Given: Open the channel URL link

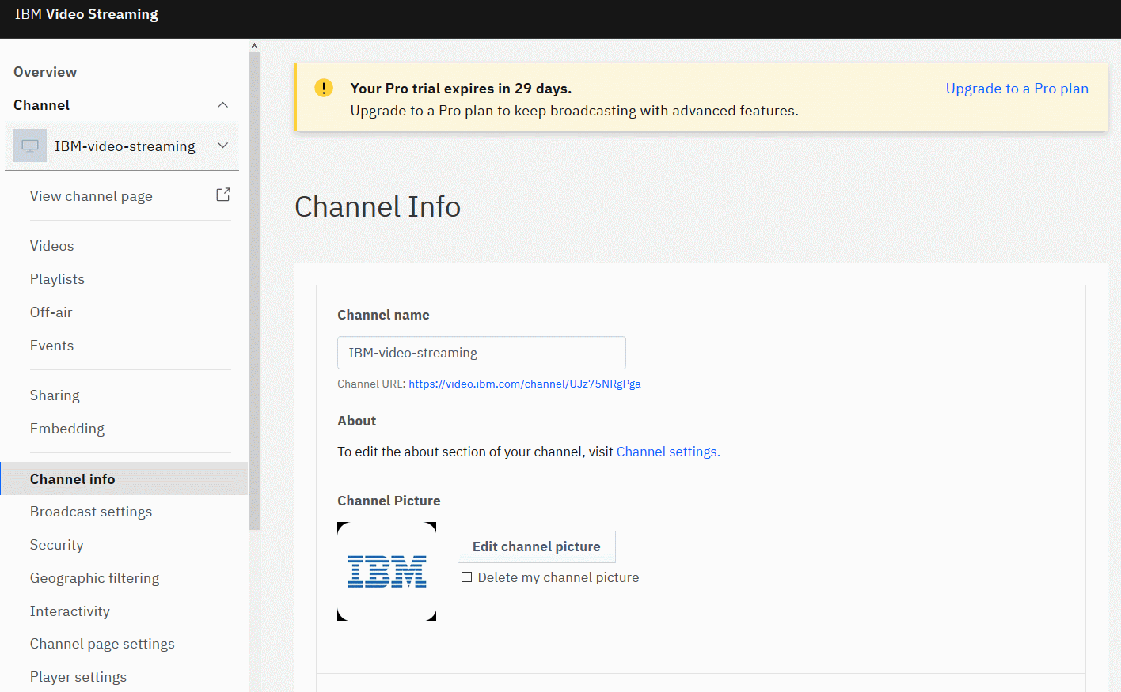Looking at the screenshot, I should click(x=525, y=384).
